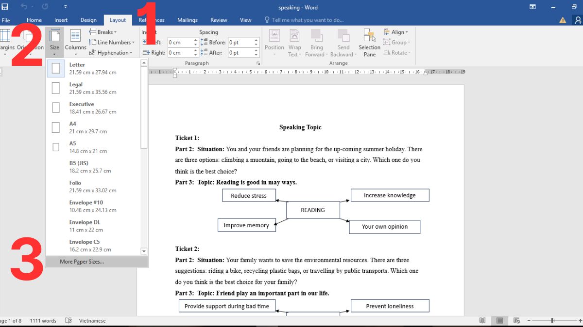Screen dimensions: 583x327
Task: Click the Spacing Before value field
Action: 241,43
